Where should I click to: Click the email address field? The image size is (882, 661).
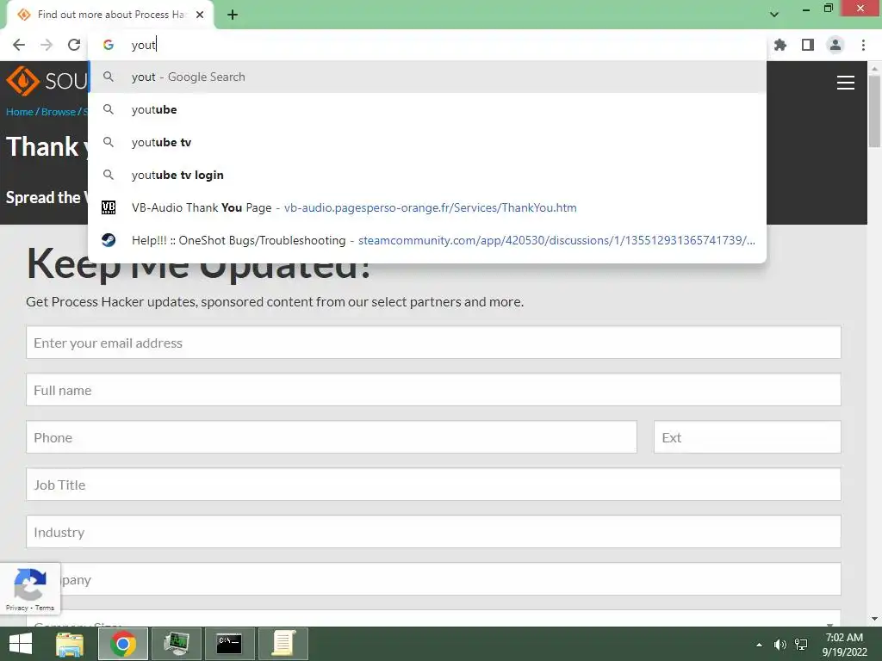coord(433,343)
